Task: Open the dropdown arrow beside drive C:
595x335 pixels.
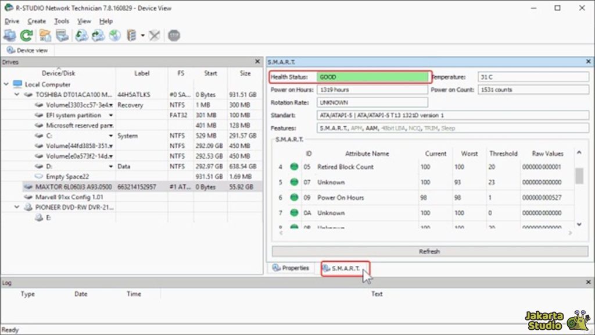Action: click(110, 136)
